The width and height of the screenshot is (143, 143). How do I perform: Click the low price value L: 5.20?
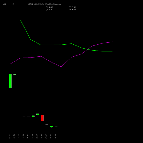coord(72,10)
